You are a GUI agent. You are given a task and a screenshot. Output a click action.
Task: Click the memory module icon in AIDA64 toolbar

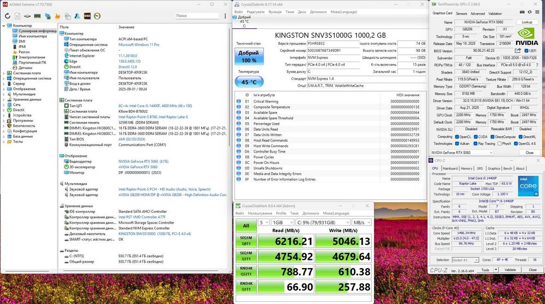click(37, 16)
